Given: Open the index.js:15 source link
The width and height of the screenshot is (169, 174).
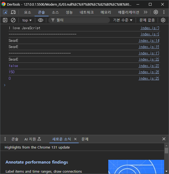Looking at the screenshot, I should click(x=149, y=47).
